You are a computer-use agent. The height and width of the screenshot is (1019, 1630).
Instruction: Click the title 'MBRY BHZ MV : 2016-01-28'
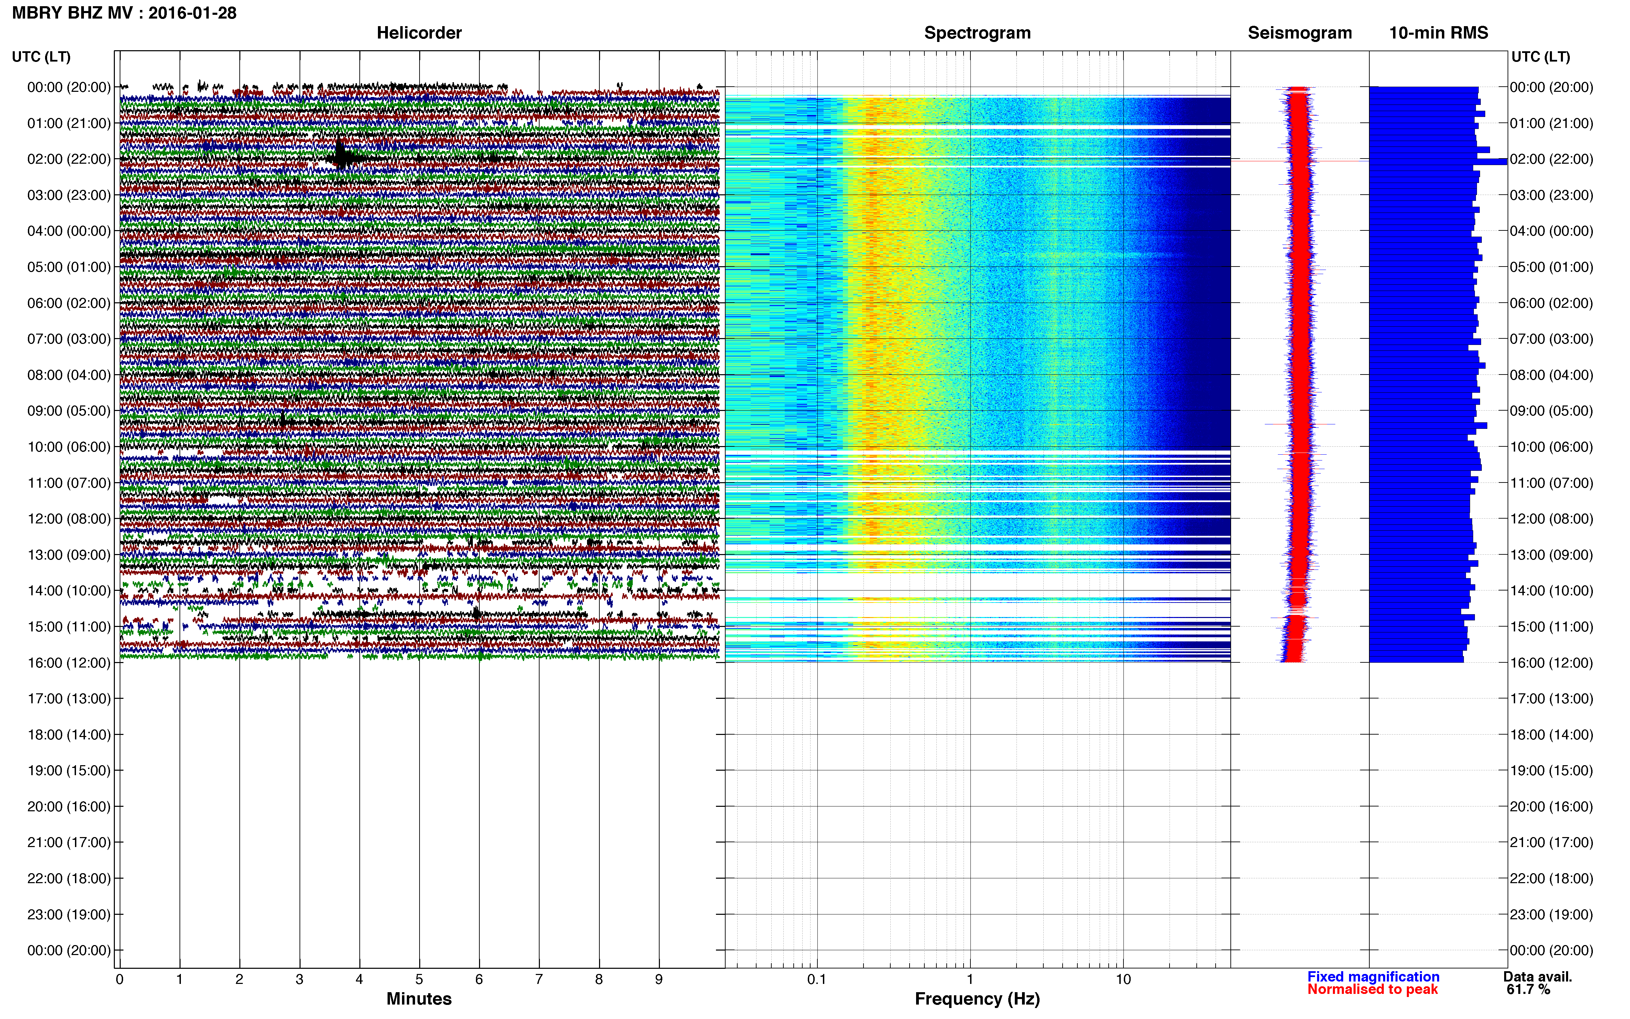(x=125, y=13)
